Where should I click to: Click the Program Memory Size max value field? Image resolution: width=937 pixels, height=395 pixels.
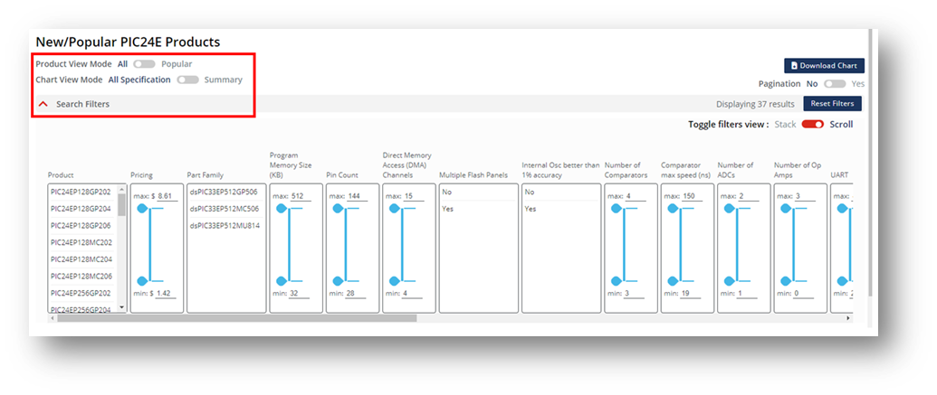[298, 196]
